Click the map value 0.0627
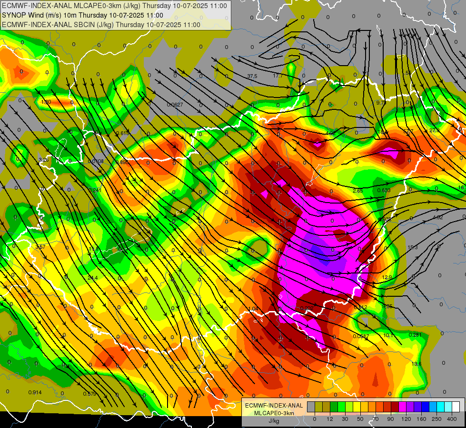 [175, 105]
